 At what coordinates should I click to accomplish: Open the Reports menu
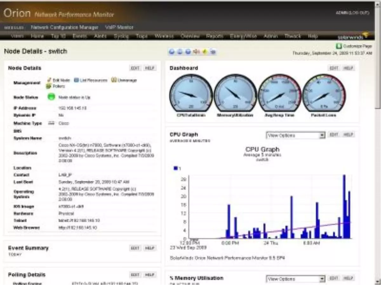215,36
